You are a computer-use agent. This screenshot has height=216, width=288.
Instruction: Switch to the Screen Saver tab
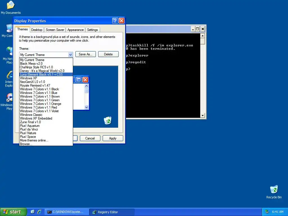click(x=55, y=30)
